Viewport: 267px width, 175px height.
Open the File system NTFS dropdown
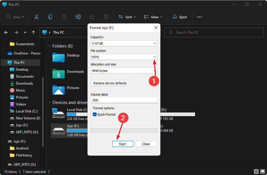(124, 57)
